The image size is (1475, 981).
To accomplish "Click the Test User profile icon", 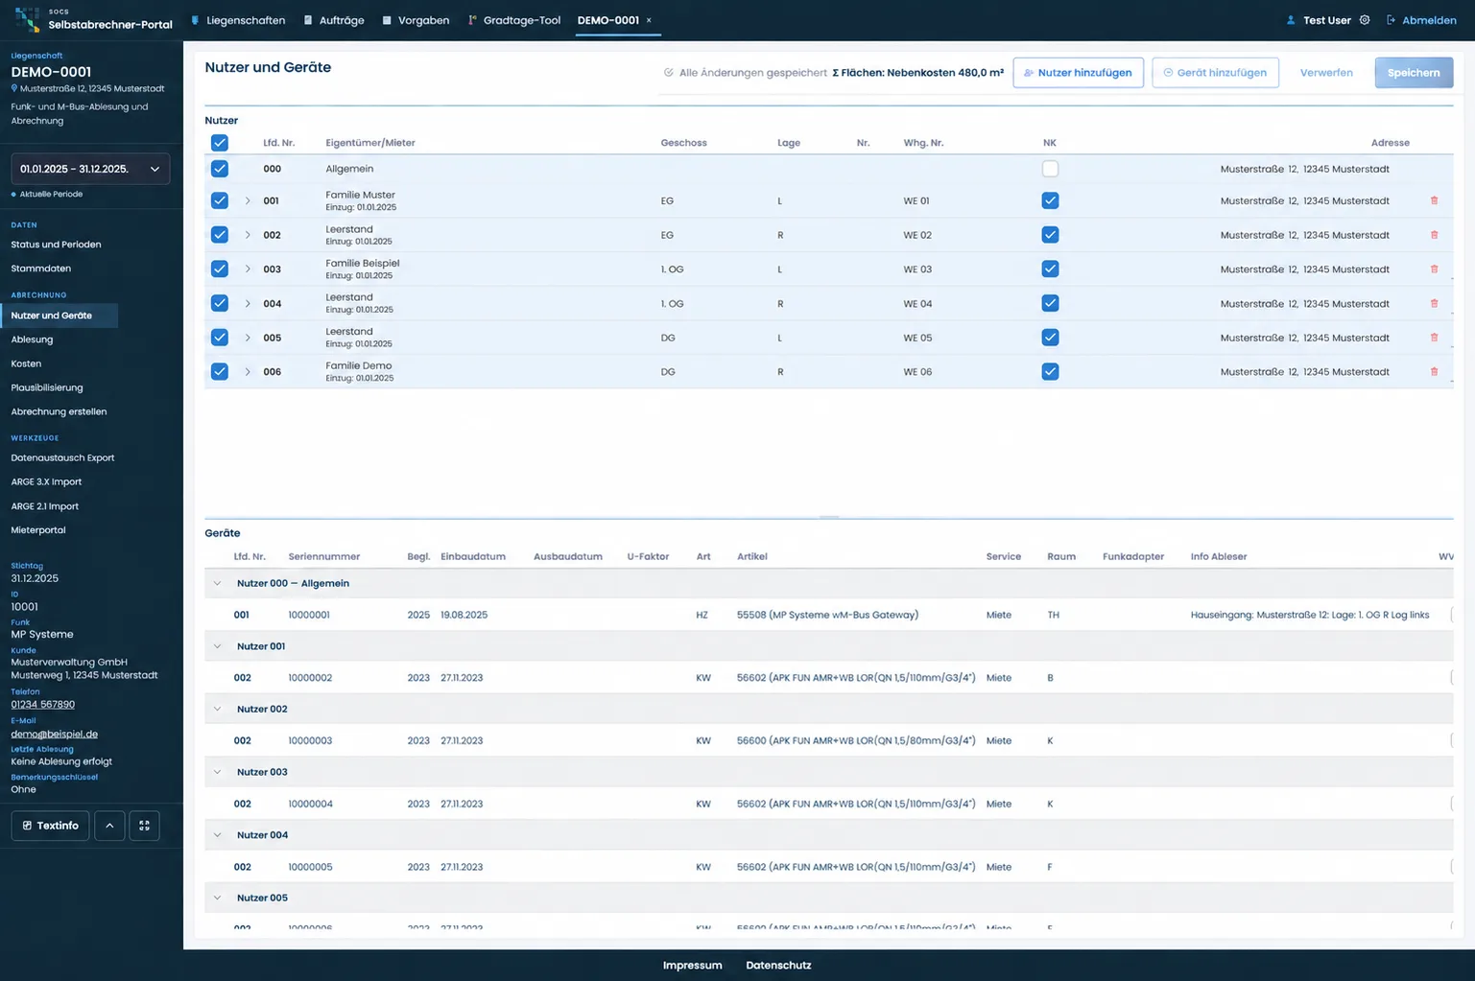I will point(1291,20).
